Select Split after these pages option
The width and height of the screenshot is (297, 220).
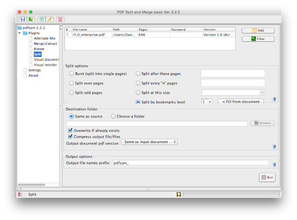click(138, 74)
